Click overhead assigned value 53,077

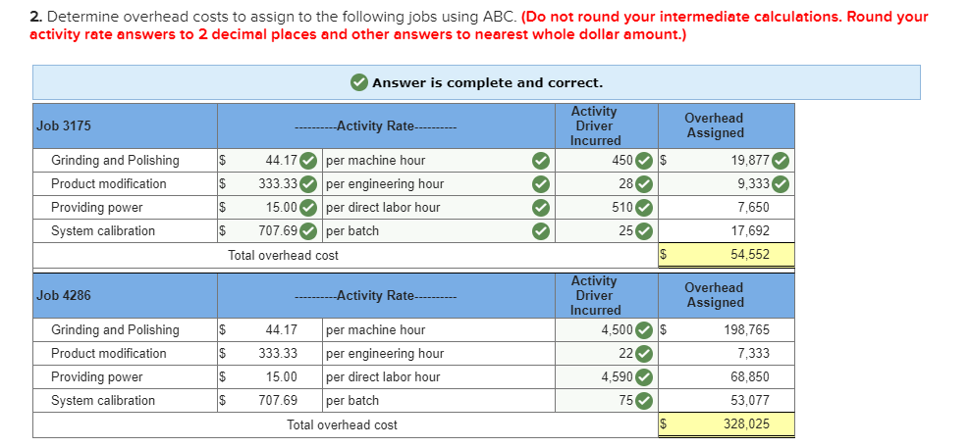coord(750,400)
